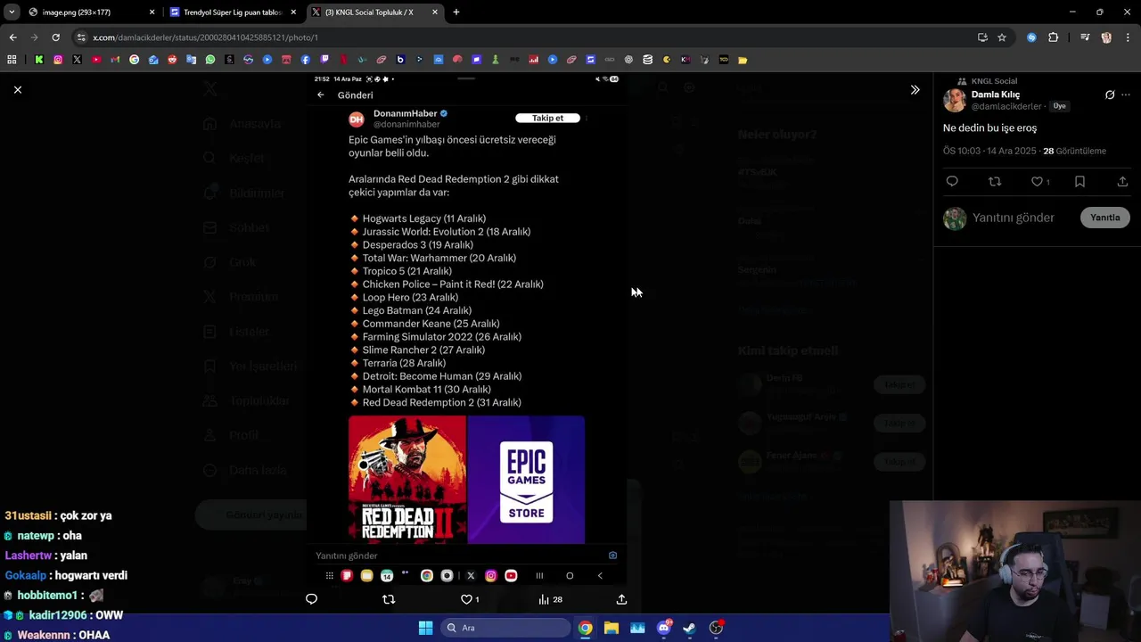Screen dimensions: 1141x642
Task: Open File Explorer from the taskbar
Action: (611, 628)
